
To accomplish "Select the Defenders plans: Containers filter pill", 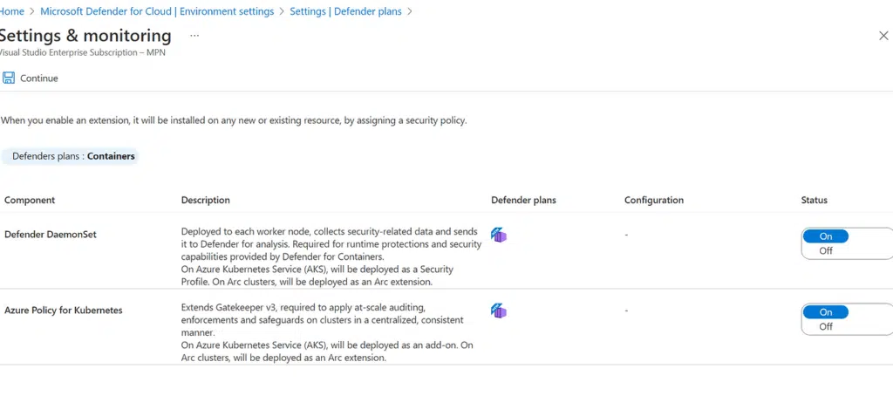I will pyautogui.click(x=70, y=156).
